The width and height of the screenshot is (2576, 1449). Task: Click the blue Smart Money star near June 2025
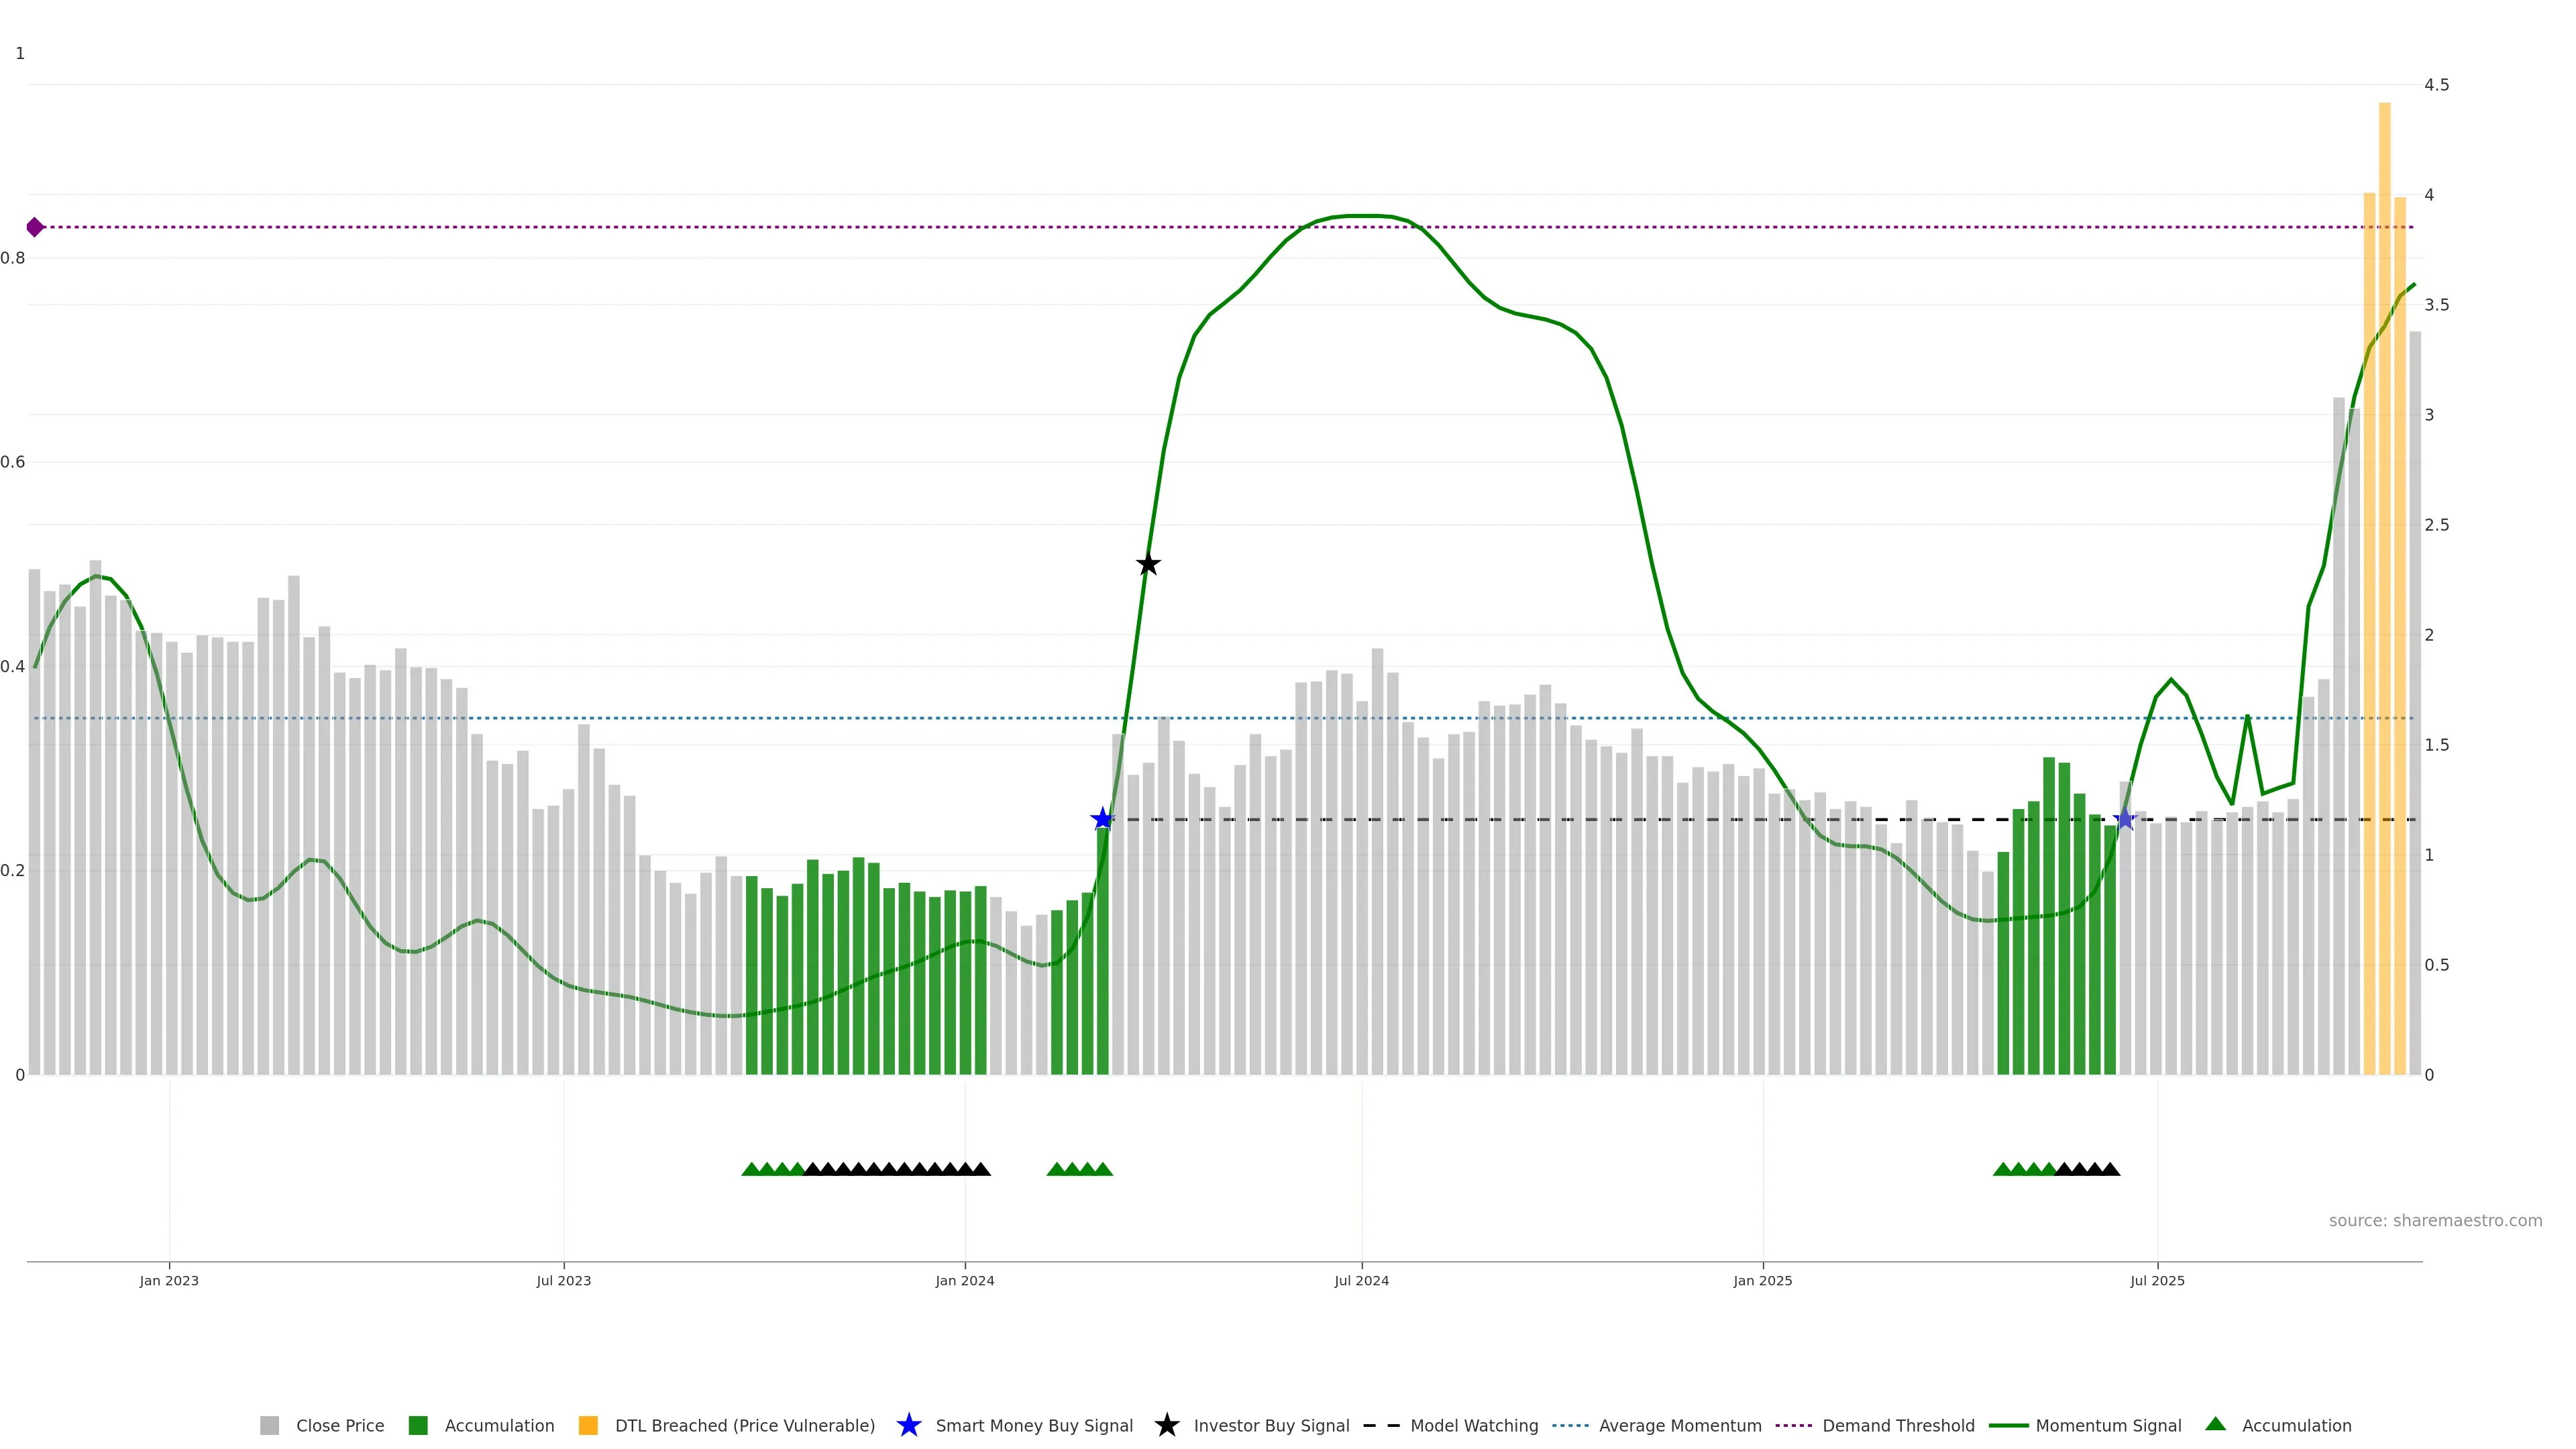click(2125, 819)
